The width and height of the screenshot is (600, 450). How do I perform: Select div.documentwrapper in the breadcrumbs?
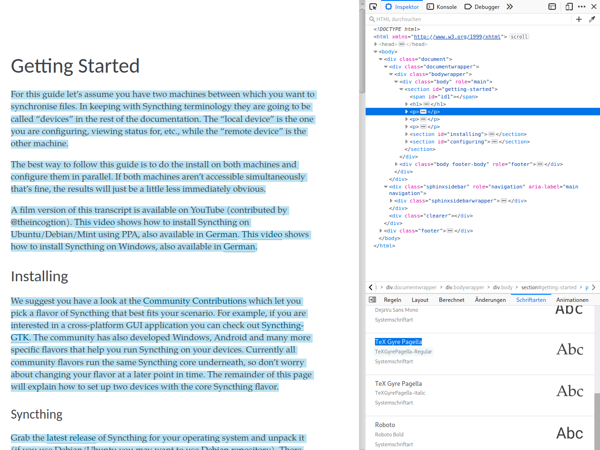pyautogui.click(x=411, y=287)
